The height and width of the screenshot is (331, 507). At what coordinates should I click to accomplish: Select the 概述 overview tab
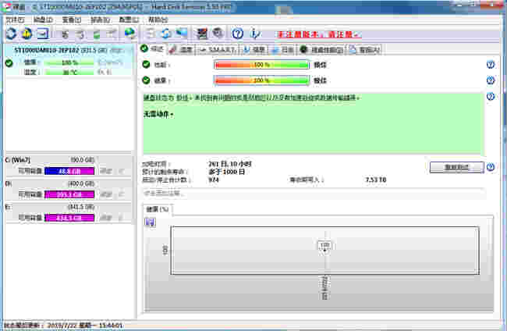point(153,49)
